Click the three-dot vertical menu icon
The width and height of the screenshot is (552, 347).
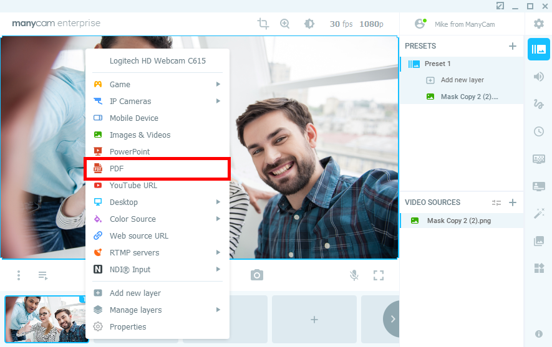pos(19,275)
